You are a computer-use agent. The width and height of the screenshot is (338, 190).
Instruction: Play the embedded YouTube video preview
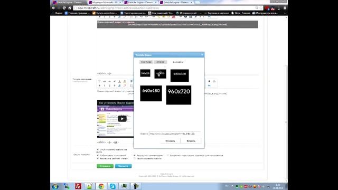122,119
